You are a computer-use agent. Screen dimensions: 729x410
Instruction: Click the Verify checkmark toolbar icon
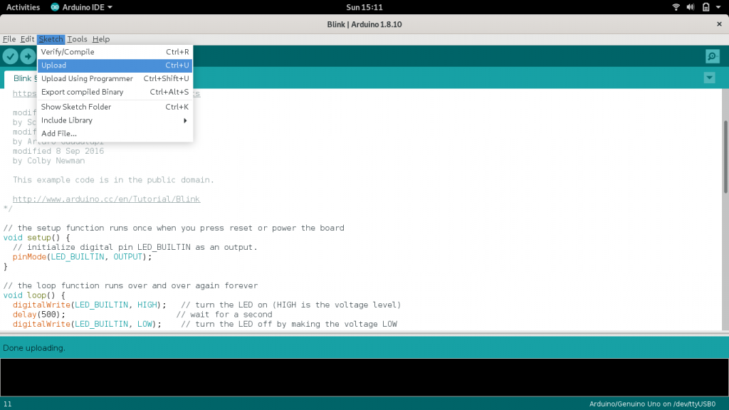click(10, 56)
